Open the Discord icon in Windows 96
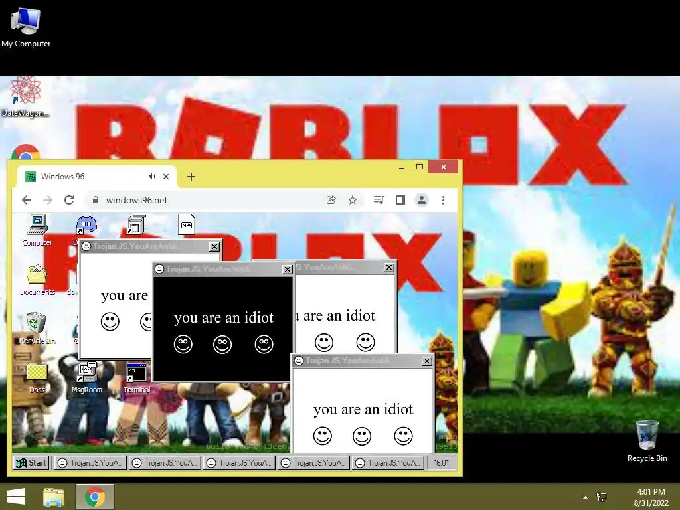 coord(87,225)
